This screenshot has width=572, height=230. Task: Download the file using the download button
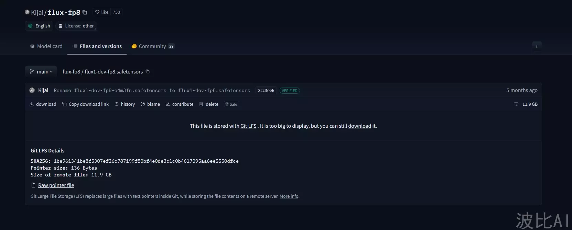click(43, 104)
